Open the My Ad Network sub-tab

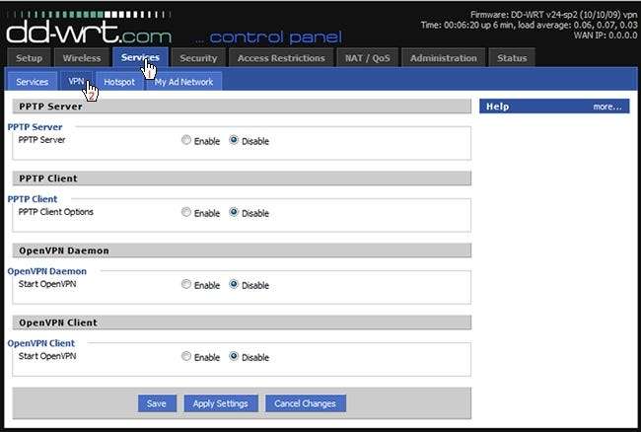(x=183, y=82)
